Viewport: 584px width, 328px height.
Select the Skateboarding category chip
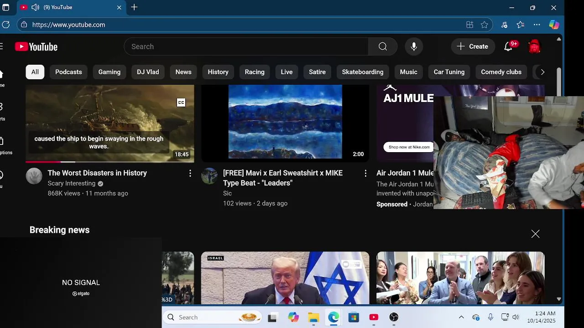coord(363,72)
